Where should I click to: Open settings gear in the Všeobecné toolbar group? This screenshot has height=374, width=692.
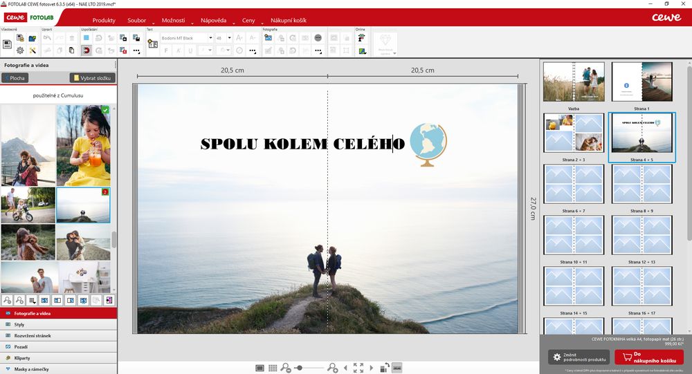coord(20,50)
